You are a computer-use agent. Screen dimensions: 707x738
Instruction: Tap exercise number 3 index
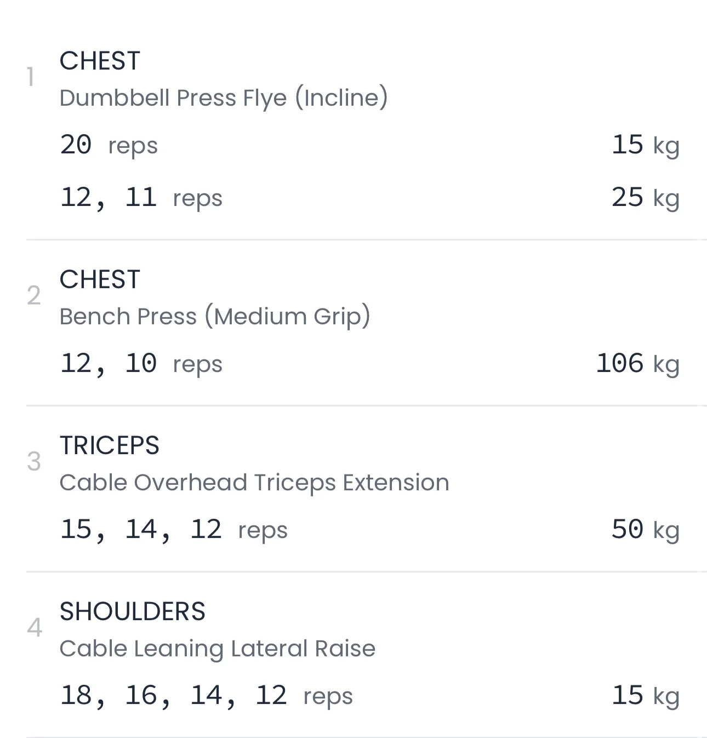33,462
